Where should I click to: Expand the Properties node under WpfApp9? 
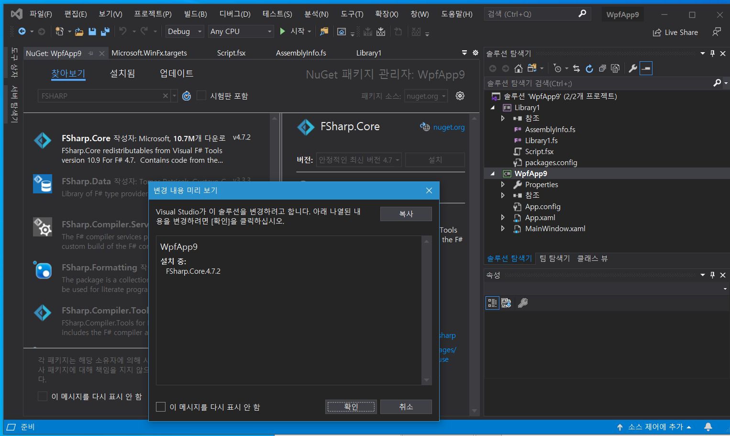(x=503, y=184)
